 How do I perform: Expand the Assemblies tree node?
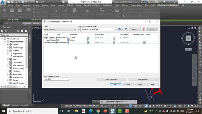tap(8, 74)
